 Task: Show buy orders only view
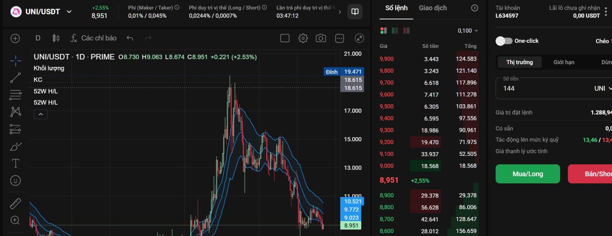pos(395,30)
